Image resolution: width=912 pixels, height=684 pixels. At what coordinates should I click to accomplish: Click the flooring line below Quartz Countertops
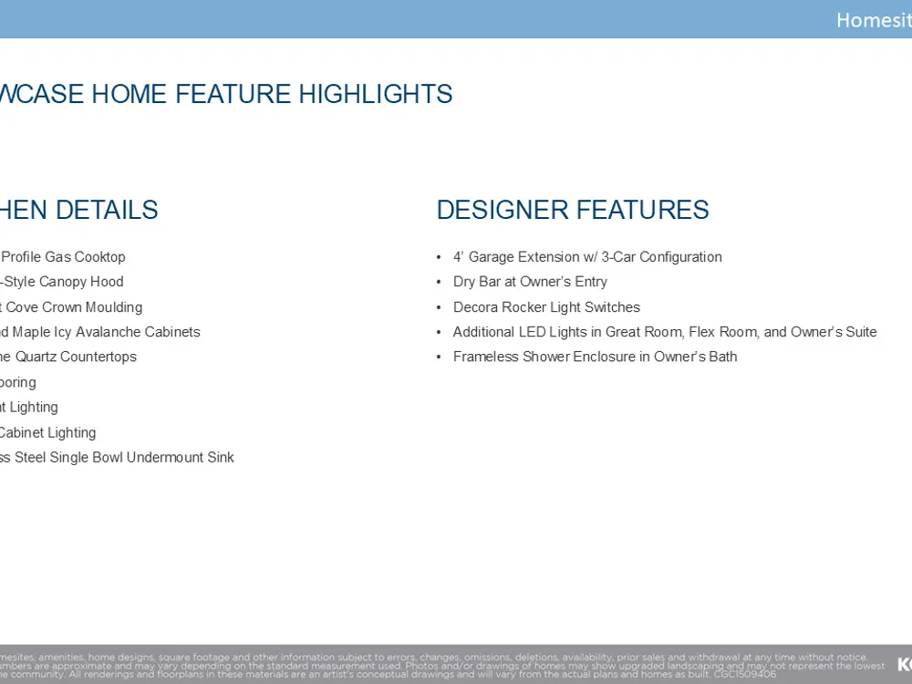point(18,382)
